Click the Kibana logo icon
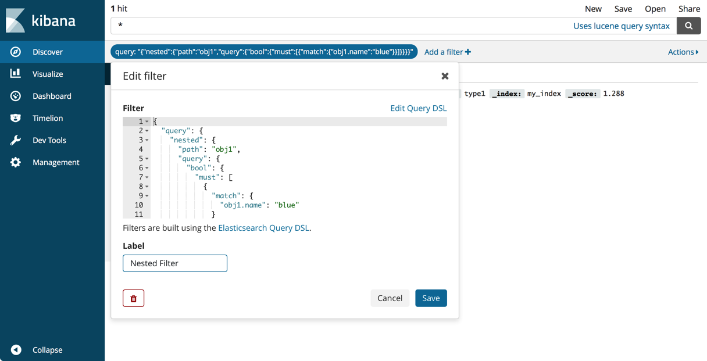This screenshot has height=361, width=707. (x=16, y=20)
